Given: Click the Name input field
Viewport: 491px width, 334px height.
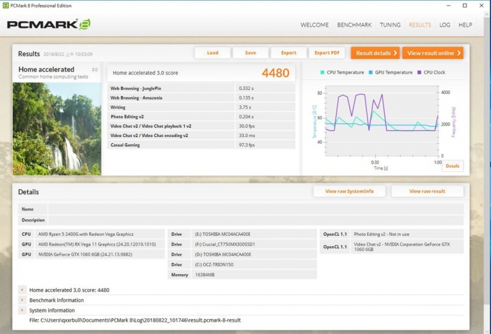Looking at the screenshot, I should pos(256,209).
